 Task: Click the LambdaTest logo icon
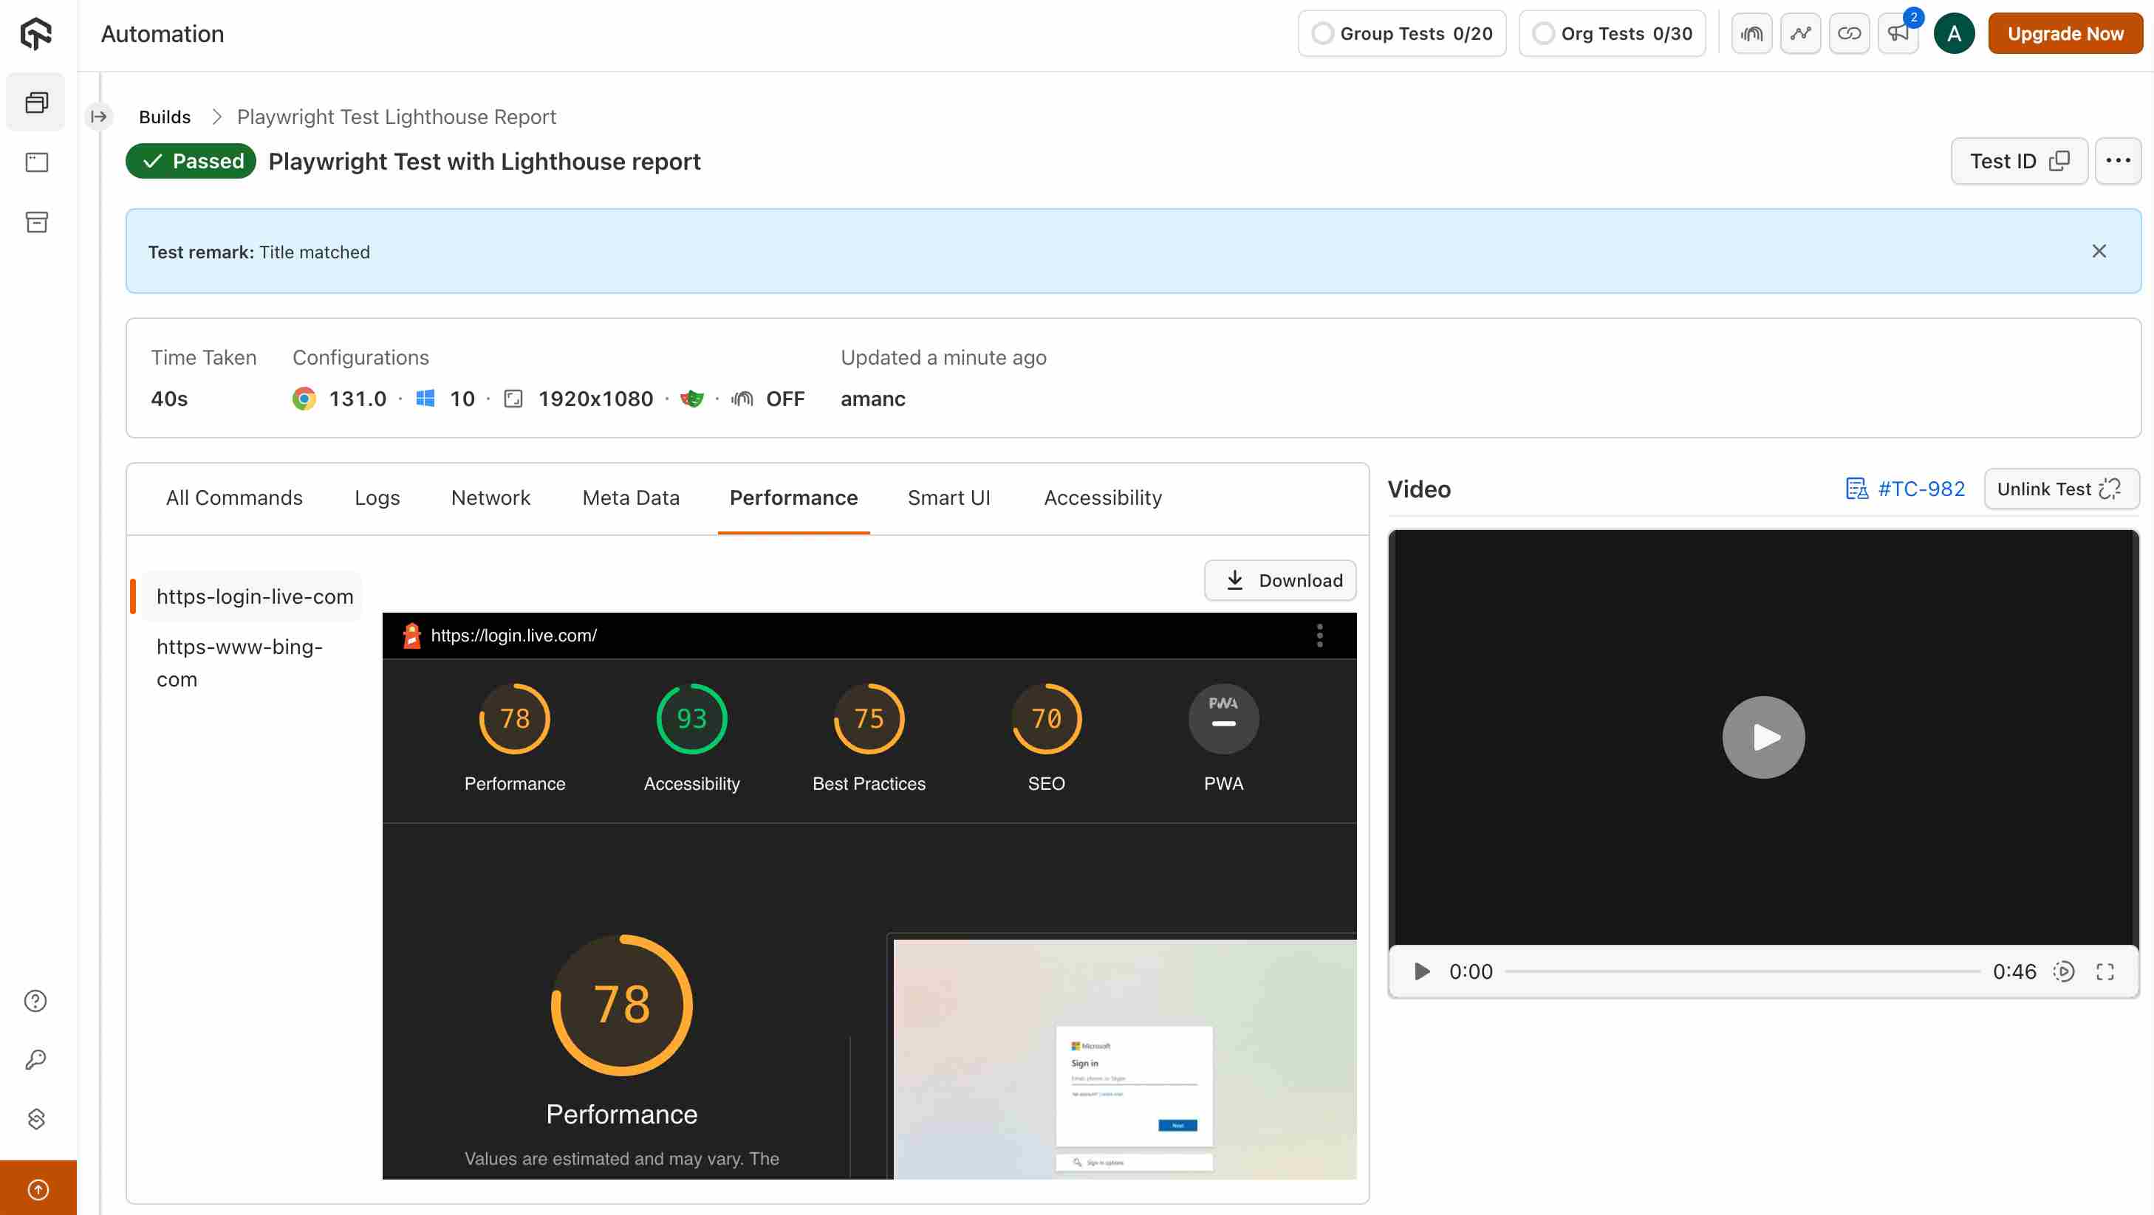coord(36,33)
